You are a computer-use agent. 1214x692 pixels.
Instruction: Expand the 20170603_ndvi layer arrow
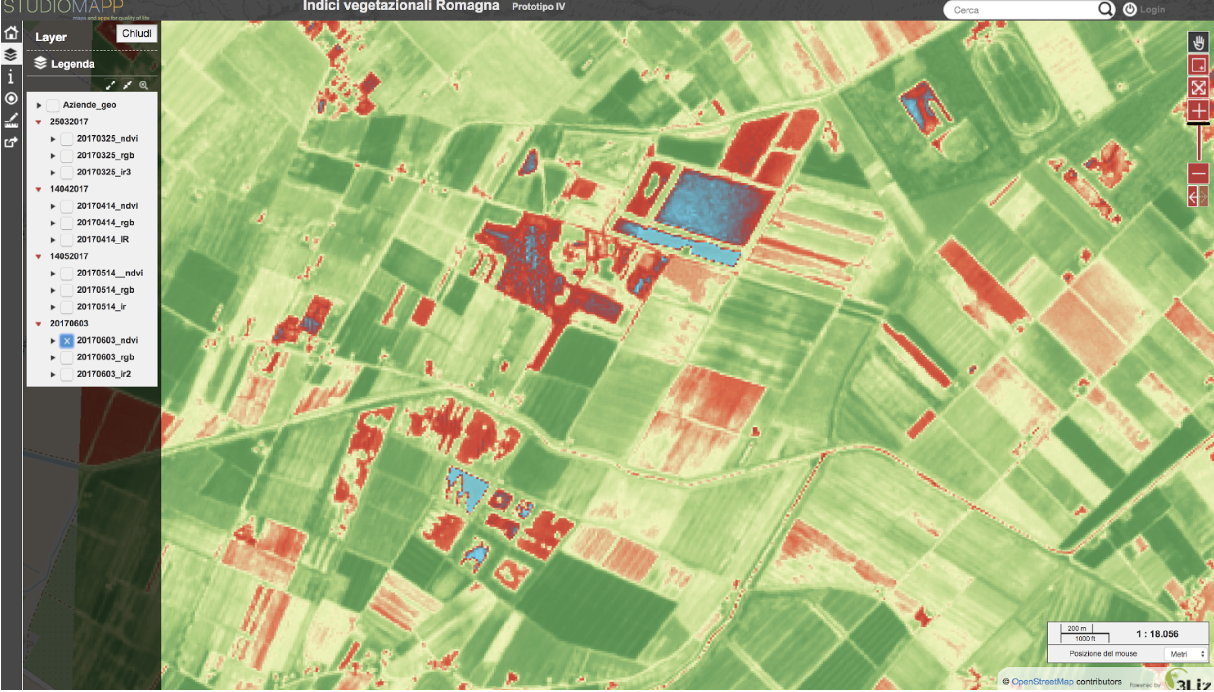point(53,341)
